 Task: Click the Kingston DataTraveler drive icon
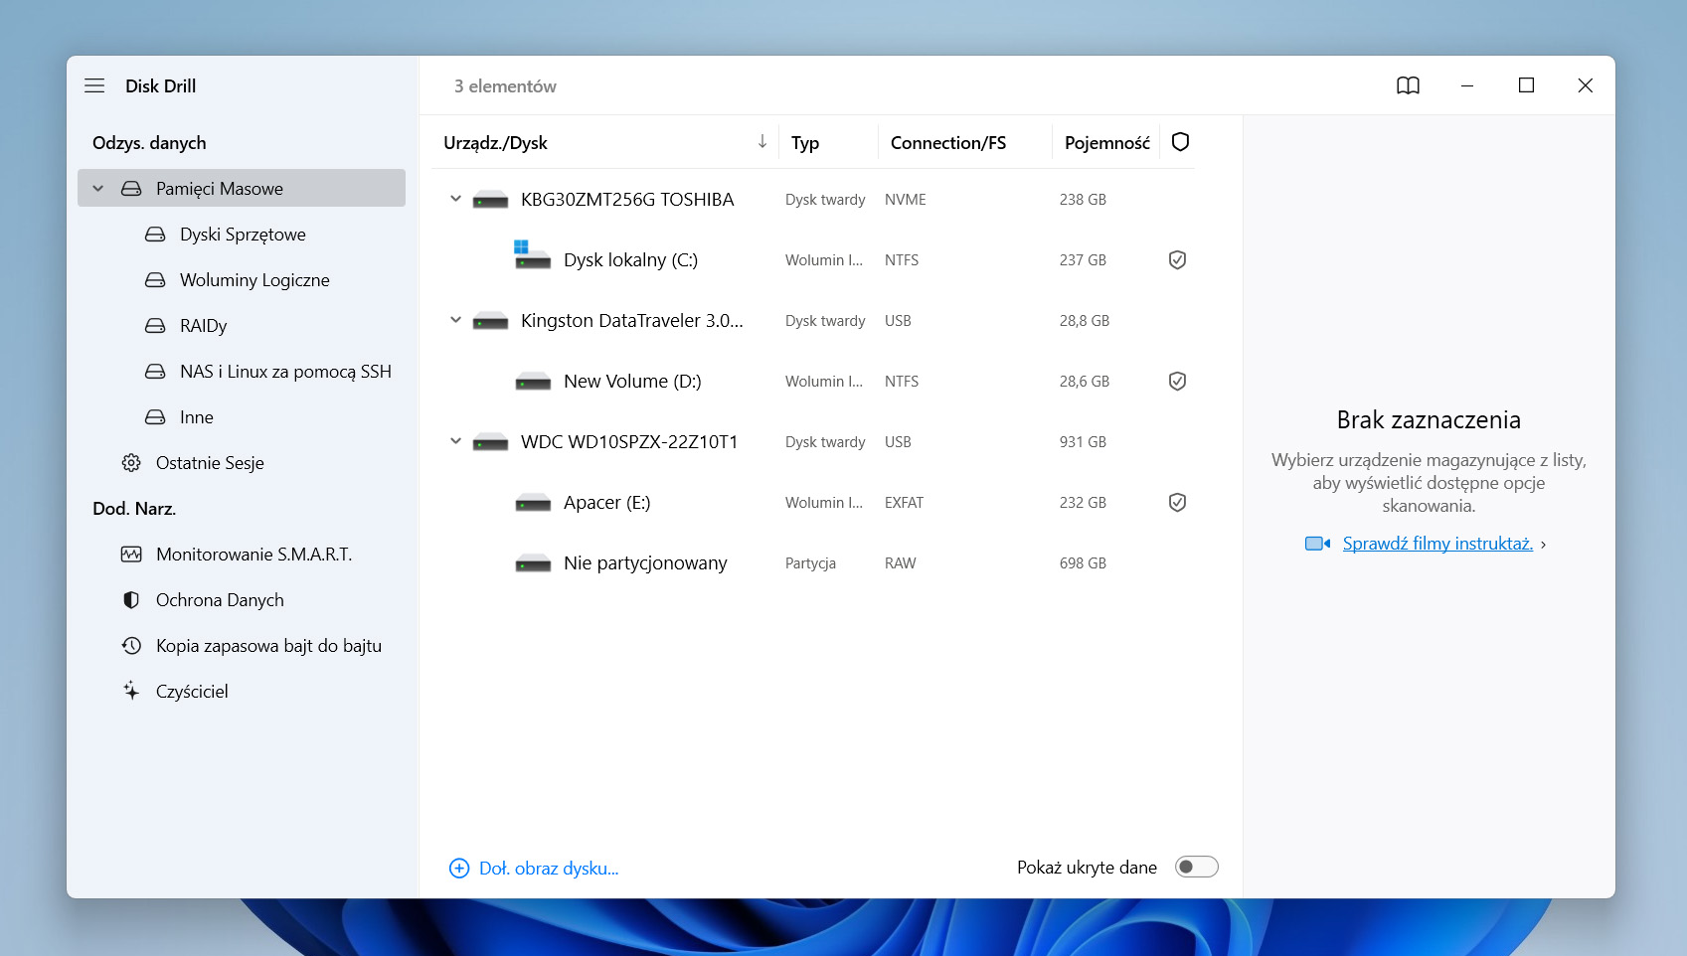point(490,321)
